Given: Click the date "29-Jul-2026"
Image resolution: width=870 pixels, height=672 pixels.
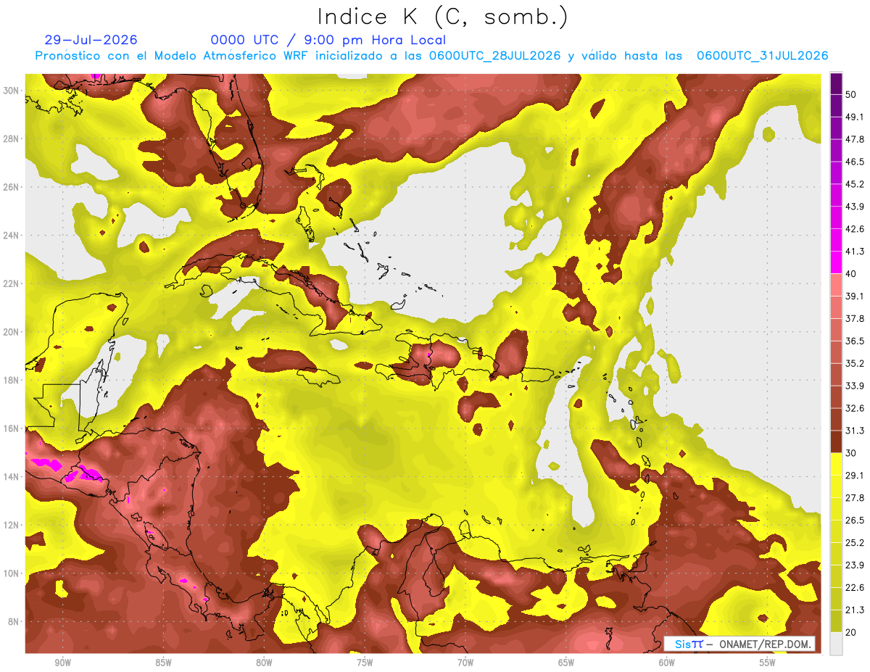Looking at the screenshot, I should coord(91,40).
